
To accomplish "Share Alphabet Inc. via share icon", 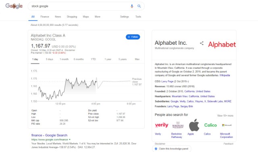I will [202, 43].
